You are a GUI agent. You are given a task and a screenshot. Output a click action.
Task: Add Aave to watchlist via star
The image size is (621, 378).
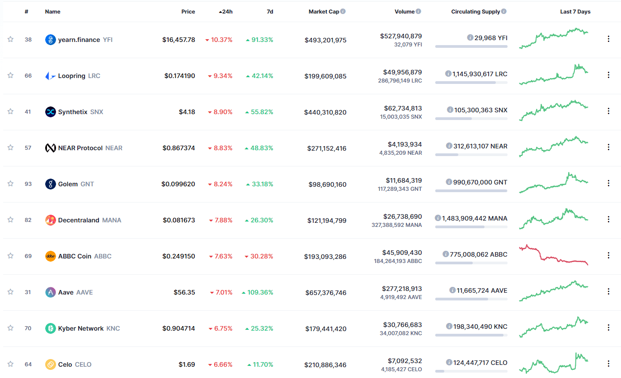10,292
